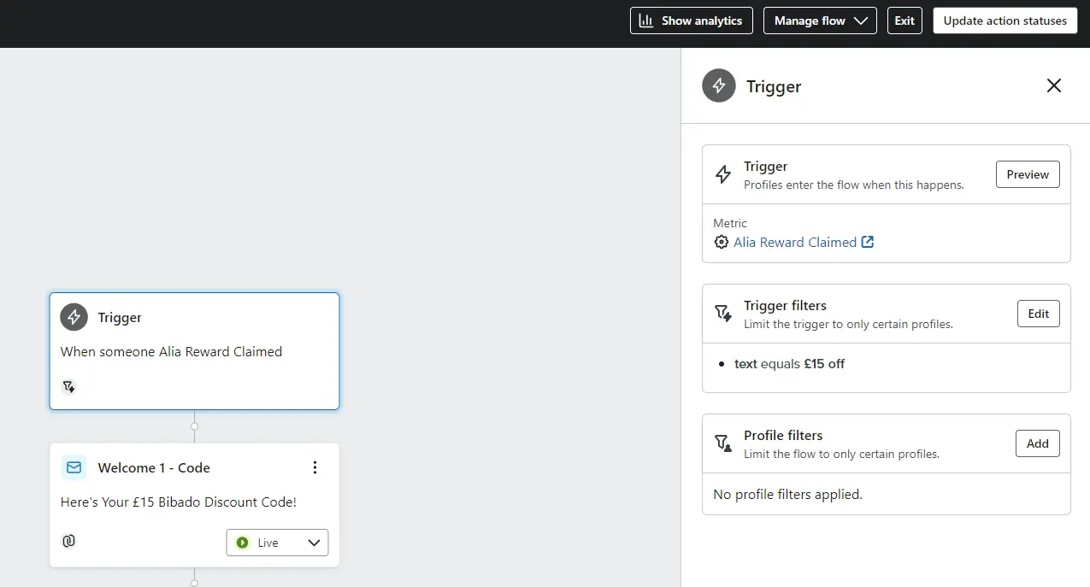Click Preview button in Trigger section
Screen dimensions: 1090x587
pos(1028,174)
